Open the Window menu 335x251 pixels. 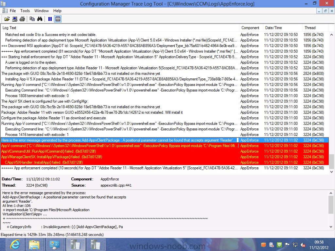(42, 11)
